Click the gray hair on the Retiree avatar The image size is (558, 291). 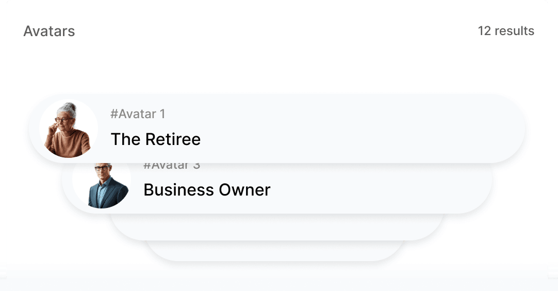(x=67, y=108)
